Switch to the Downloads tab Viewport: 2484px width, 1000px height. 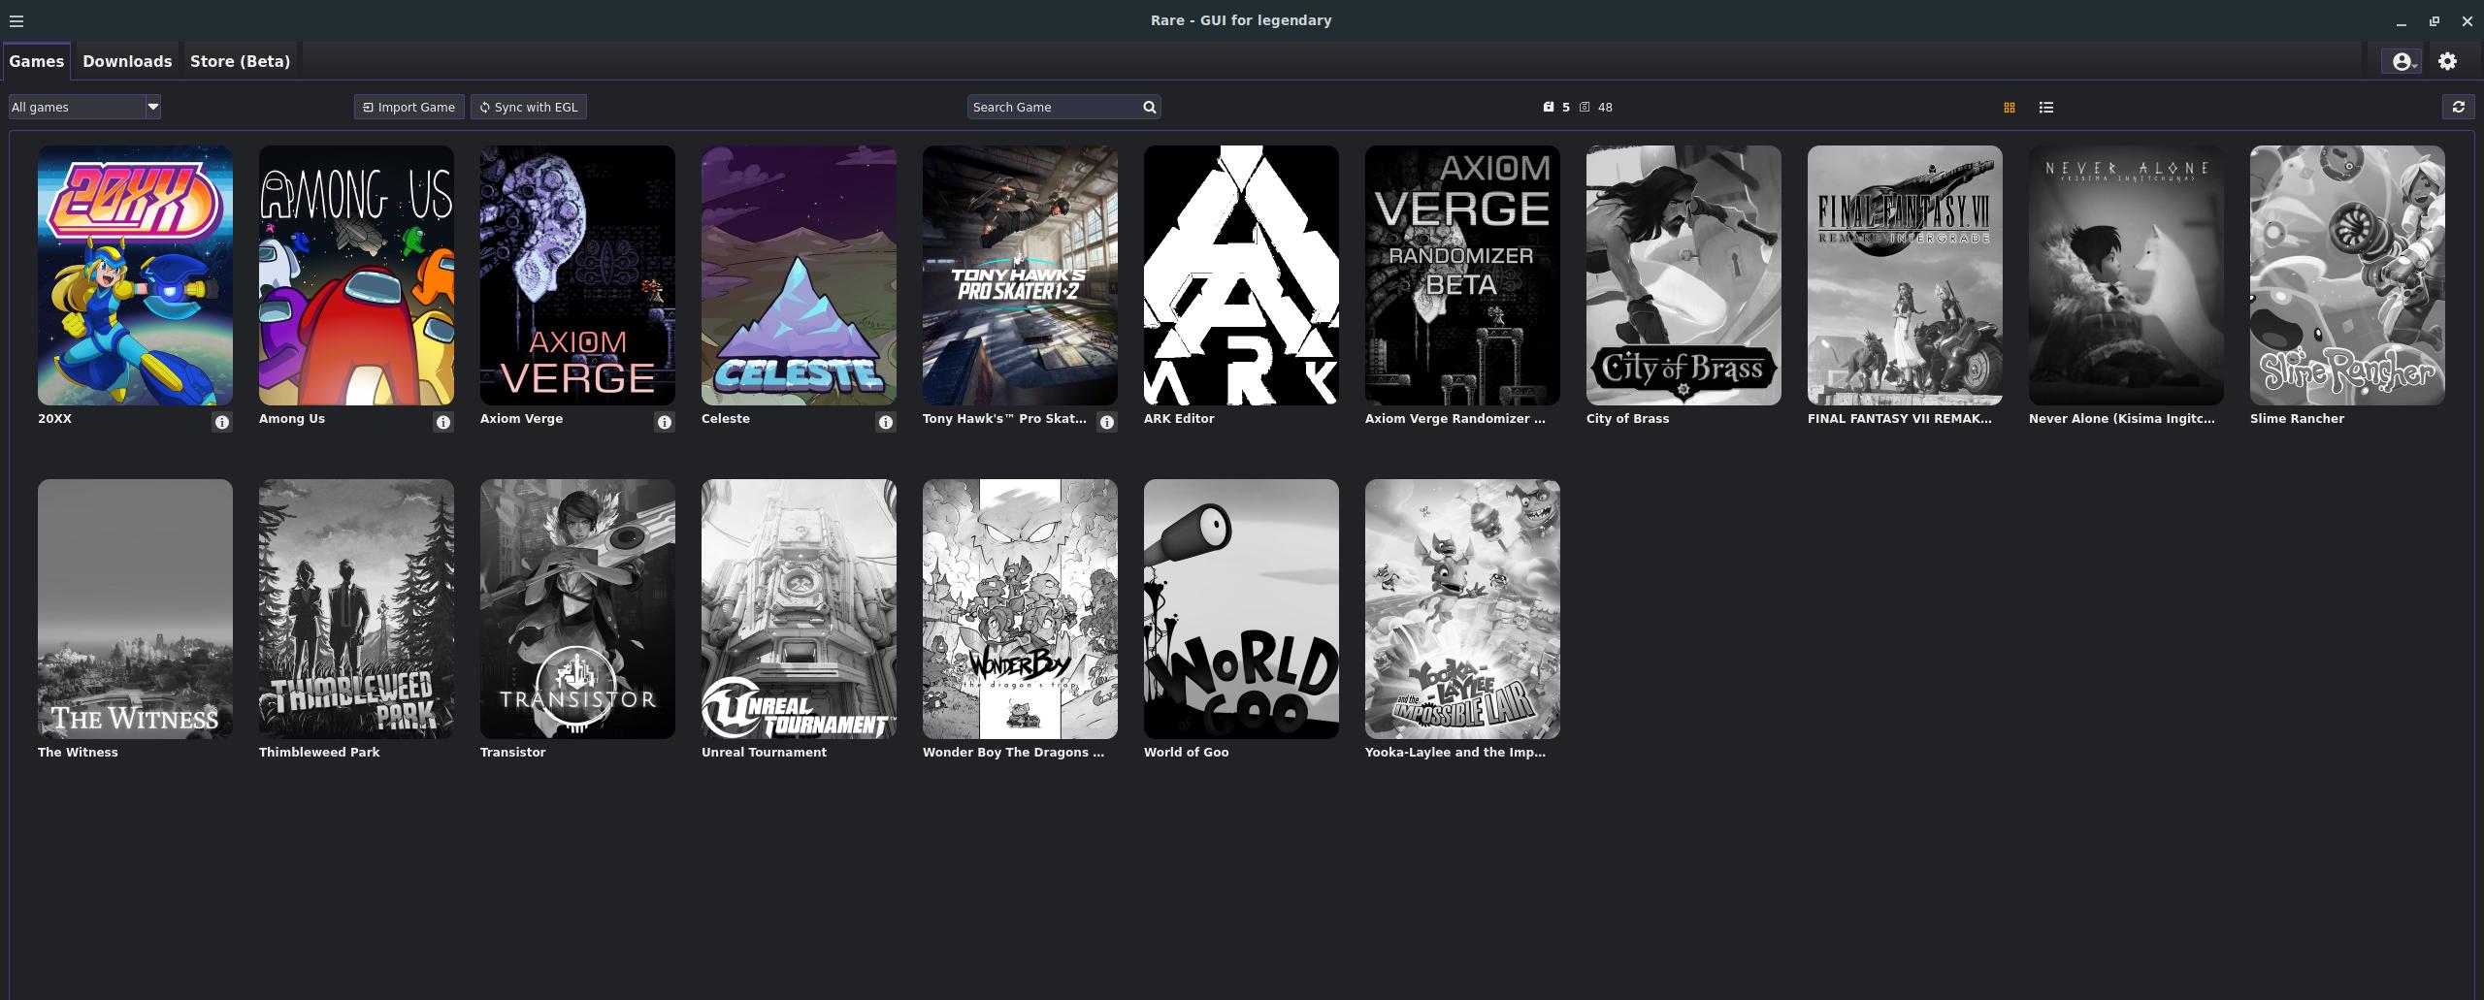coord(127,61)
